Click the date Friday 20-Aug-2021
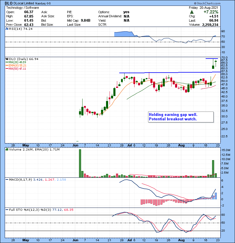 click(x=204, y=8)
